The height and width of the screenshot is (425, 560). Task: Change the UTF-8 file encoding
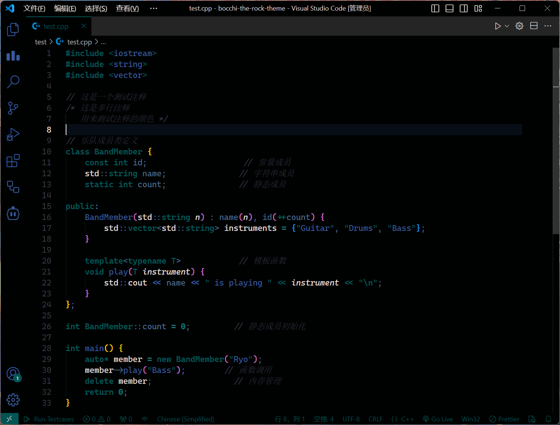coord(351,419)
